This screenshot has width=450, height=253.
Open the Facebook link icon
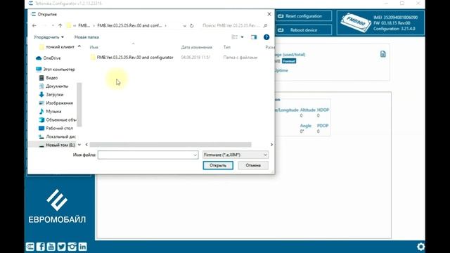[41, 247]
